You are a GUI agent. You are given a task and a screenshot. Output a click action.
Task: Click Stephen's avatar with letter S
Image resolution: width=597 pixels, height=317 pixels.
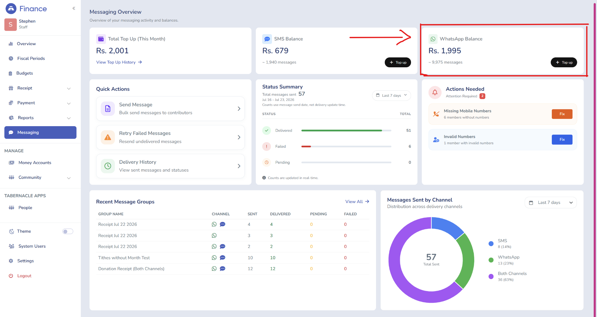click(x=10, y=24)
